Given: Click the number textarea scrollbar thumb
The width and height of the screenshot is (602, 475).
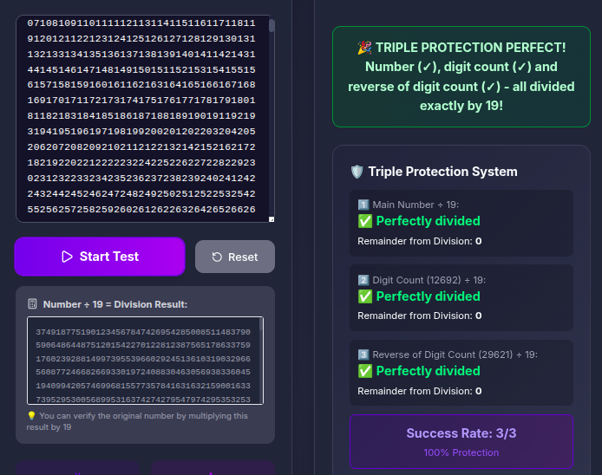Looking at the screenshot, I should 272,26.
